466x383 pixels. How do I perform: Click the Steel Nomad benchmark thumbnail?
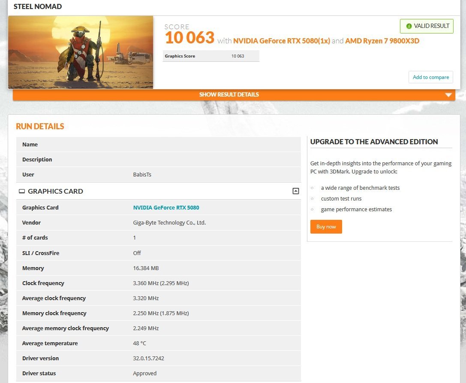[x=81, y=52]
